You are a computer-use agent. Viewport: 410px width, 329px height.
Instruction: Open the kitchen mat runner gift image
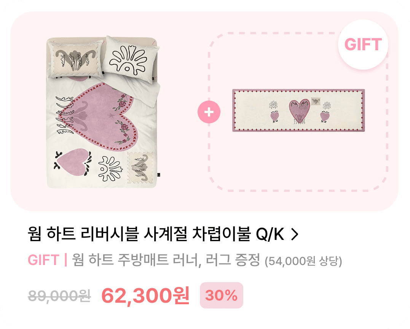[298, 110]
